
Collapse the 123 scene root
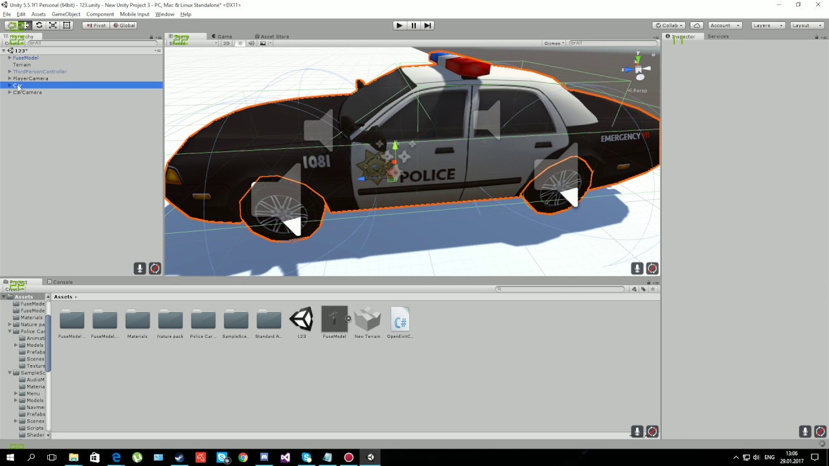[3, 50]
